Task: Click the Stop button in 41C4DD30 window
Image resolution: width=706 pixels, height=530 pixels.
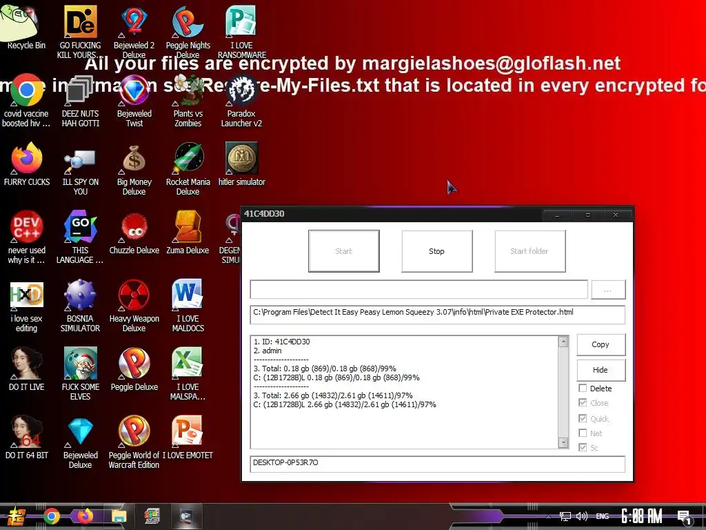Action: coord(436,251)
